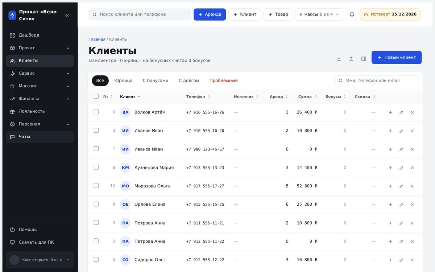Image resolution: width=435 pixels, height=272 pixels.
Task: Click the Велo-Сити lightning logo
Action: (12, 15)
